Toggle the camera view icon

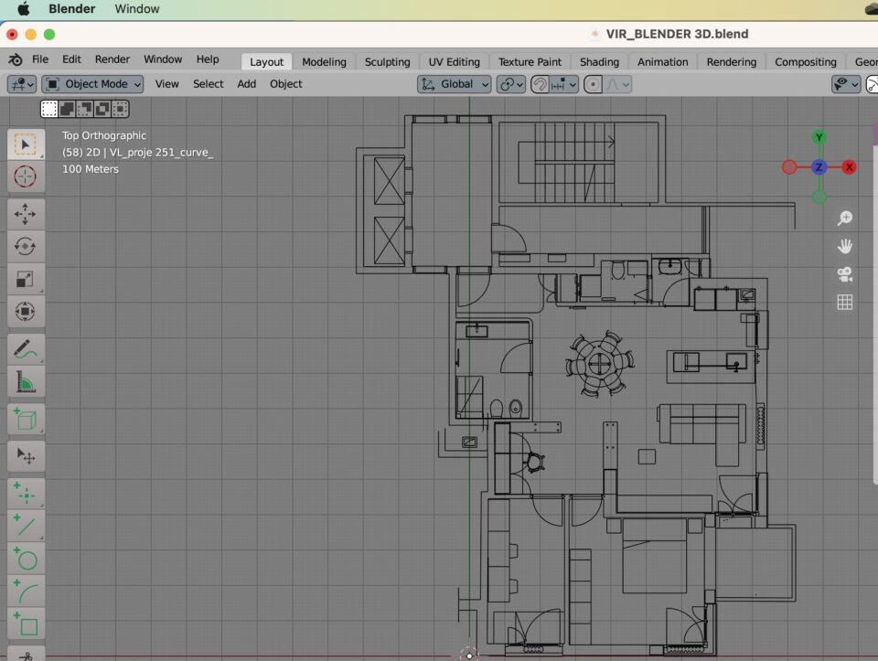(845, 274)
